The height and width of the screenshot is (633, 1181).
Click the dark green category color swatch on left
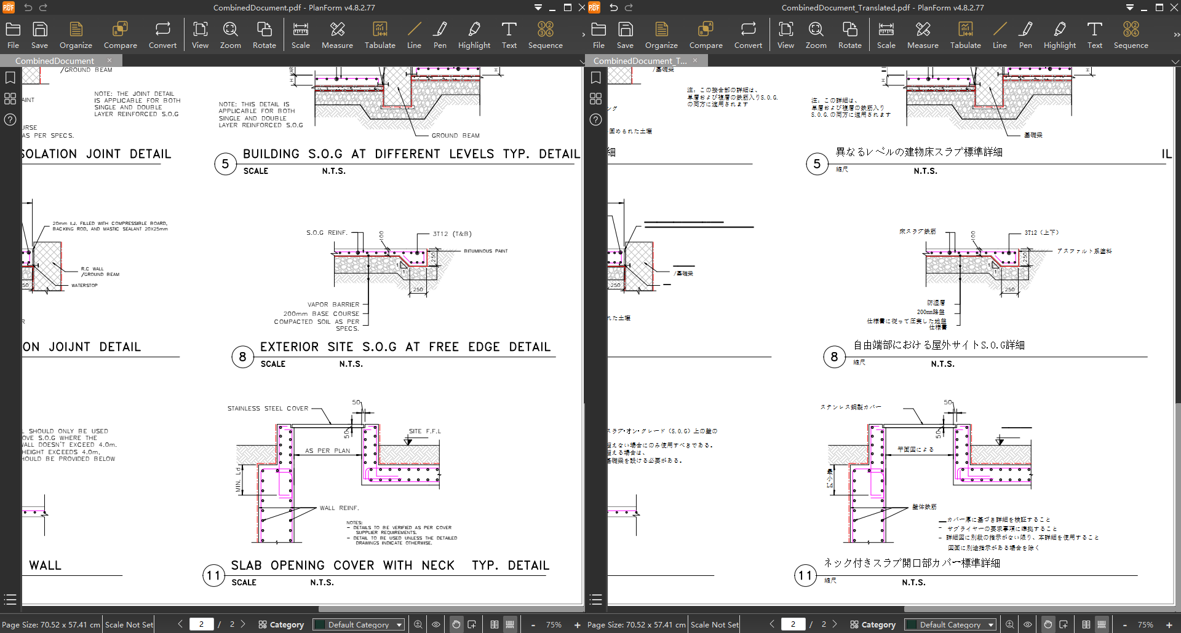[x=319, y=624]
